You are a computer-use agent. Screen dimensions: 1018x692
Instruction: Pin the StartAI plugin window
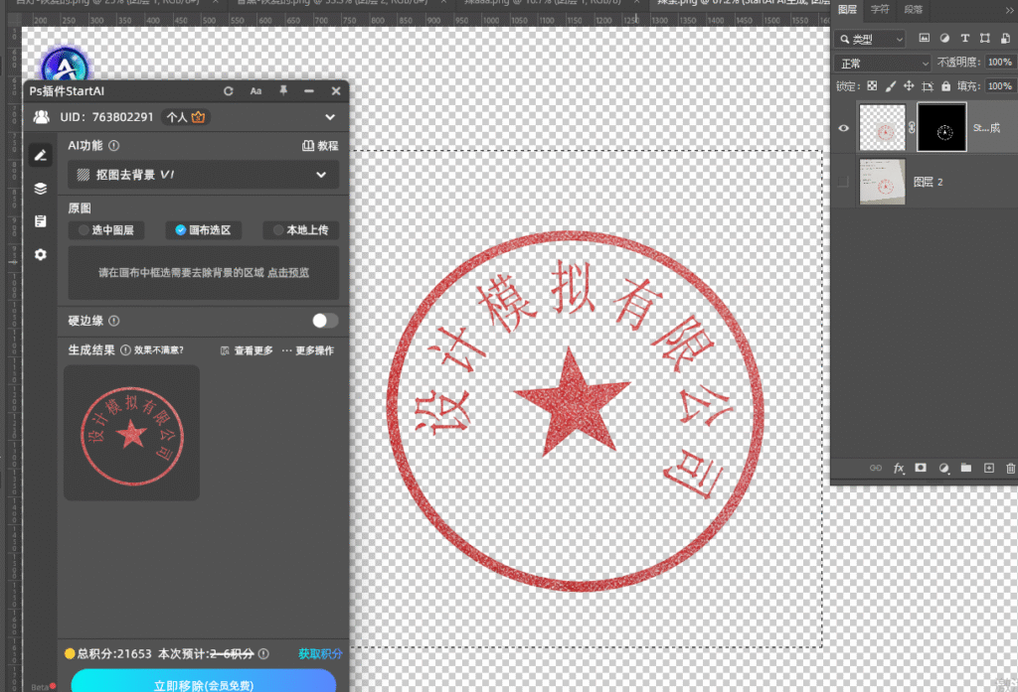(283, 90)
